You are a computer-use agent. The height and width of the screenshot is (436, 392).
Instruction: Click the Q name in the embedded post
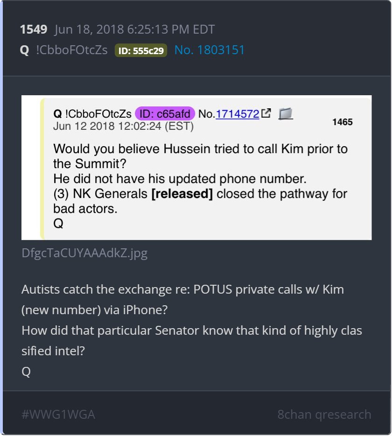tap(57, 114)
